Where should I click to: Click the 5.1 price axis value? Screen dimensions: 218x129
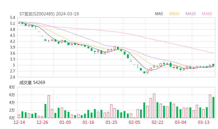(12, 23)
